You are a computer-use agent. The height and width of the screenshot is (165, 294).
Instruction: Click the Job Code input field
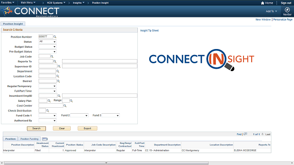pos(45,56)
